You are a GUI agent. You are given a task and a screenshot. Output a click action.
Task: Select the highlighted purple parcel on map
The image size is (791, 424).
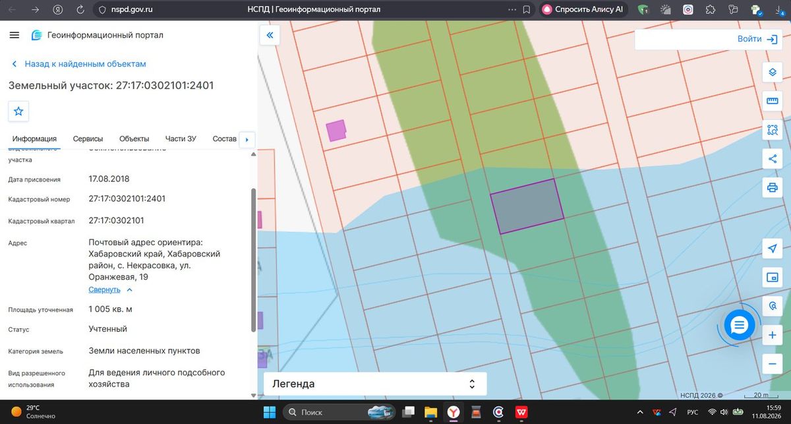(x=527, y=206)
